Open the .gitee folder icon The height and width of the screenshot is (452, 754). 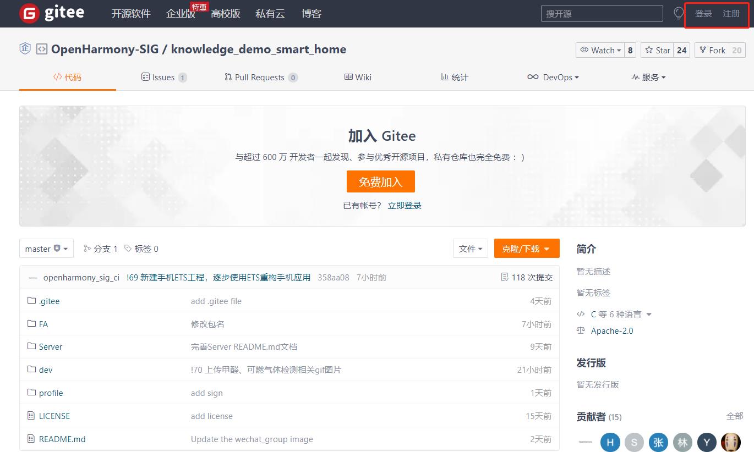coord(31,301)
